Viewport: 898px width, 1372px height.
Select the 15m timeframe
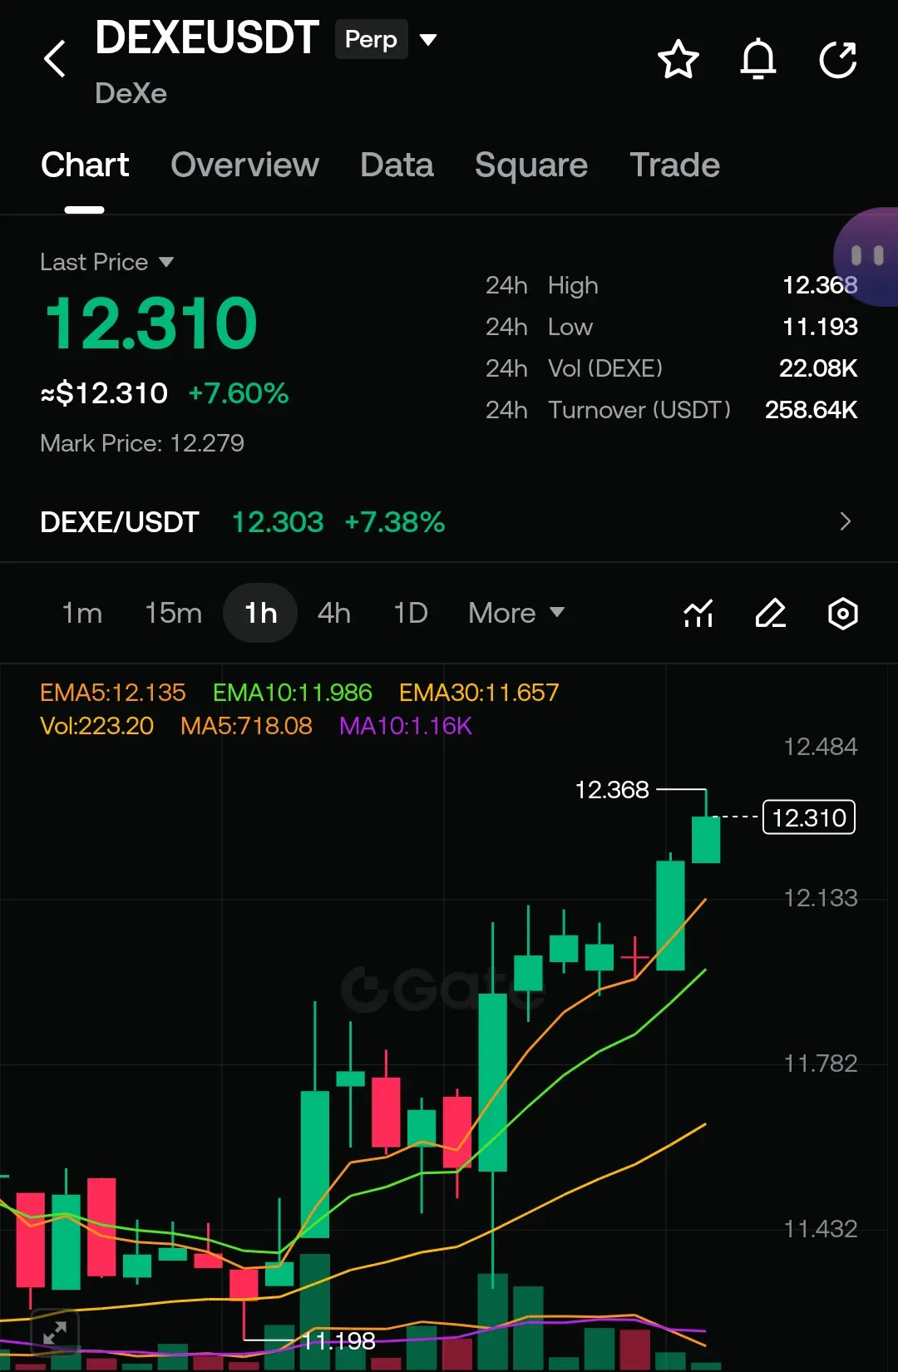[x=173, y=613]
